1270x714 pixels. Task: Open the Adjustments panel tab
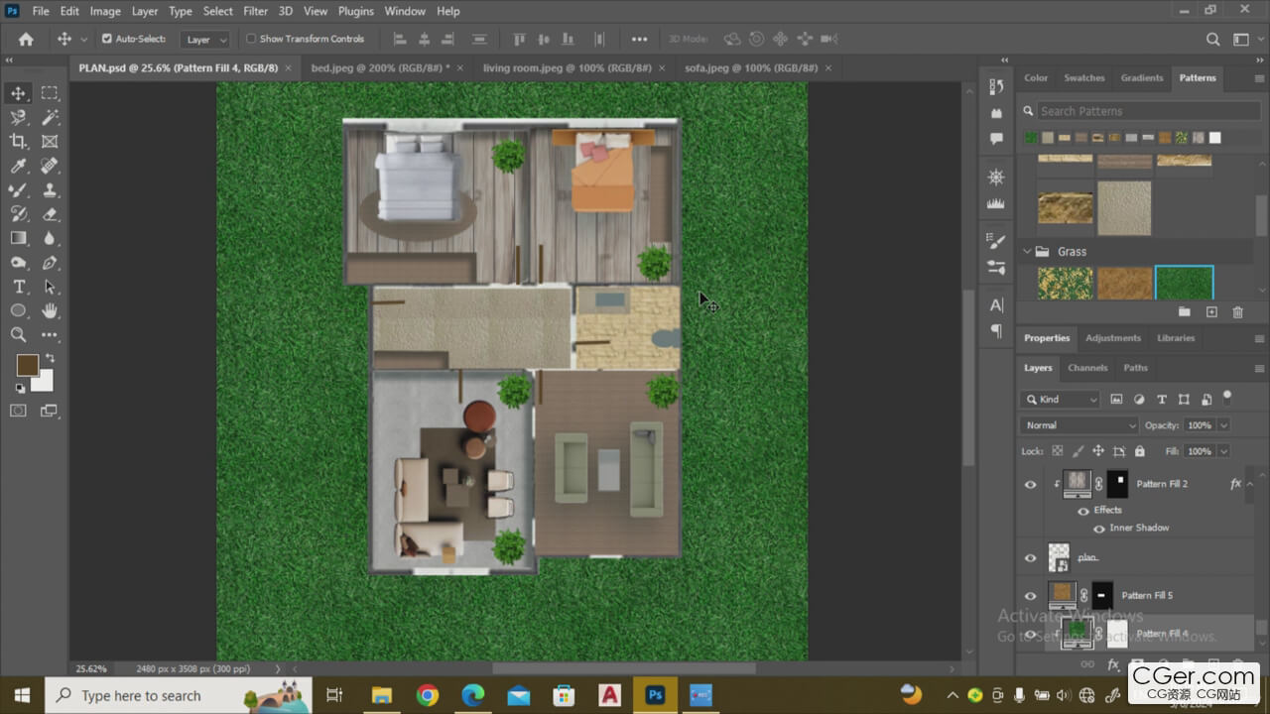pos(1112,338)
